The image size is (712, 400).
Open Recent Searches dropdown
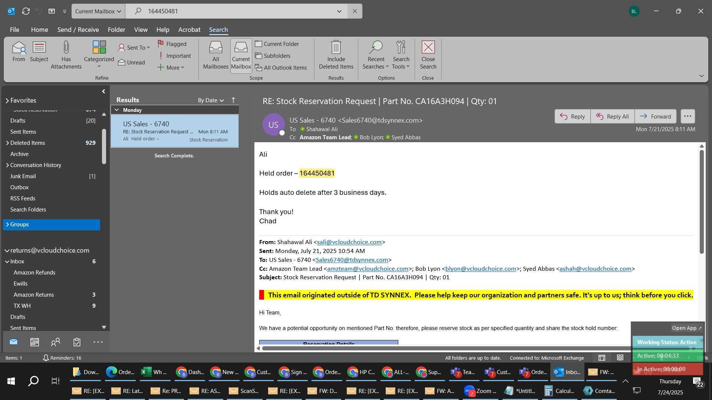pos(376,56)
